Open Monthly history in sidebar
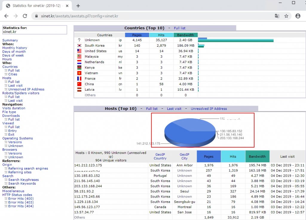 point(15,48)
